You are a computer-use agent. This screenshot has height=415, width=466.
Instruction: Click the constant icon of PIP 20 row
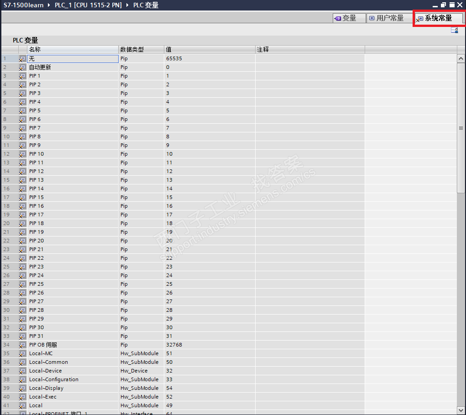pos(22,241)
